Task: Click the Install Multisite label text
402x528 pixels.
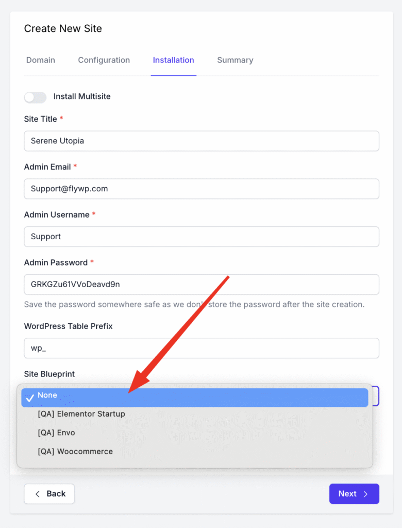Action: (x=82, y=96)
